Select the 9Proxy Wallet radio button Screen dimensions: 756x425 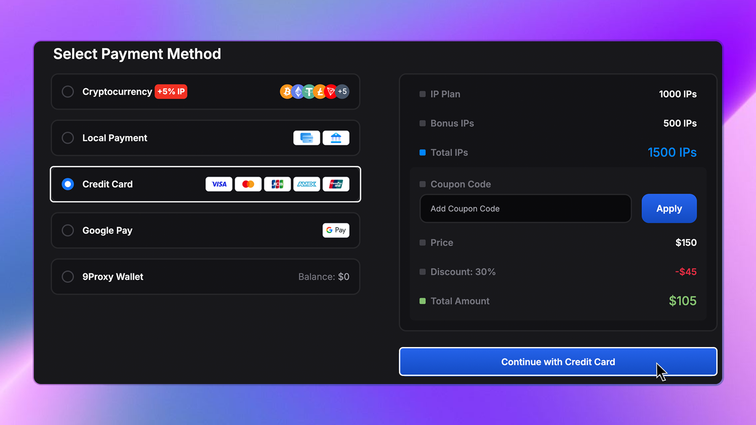tap(68, 277)
